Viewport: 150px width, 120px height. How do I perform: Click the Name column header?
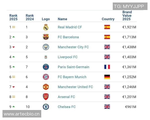click(x=62, y=19)
